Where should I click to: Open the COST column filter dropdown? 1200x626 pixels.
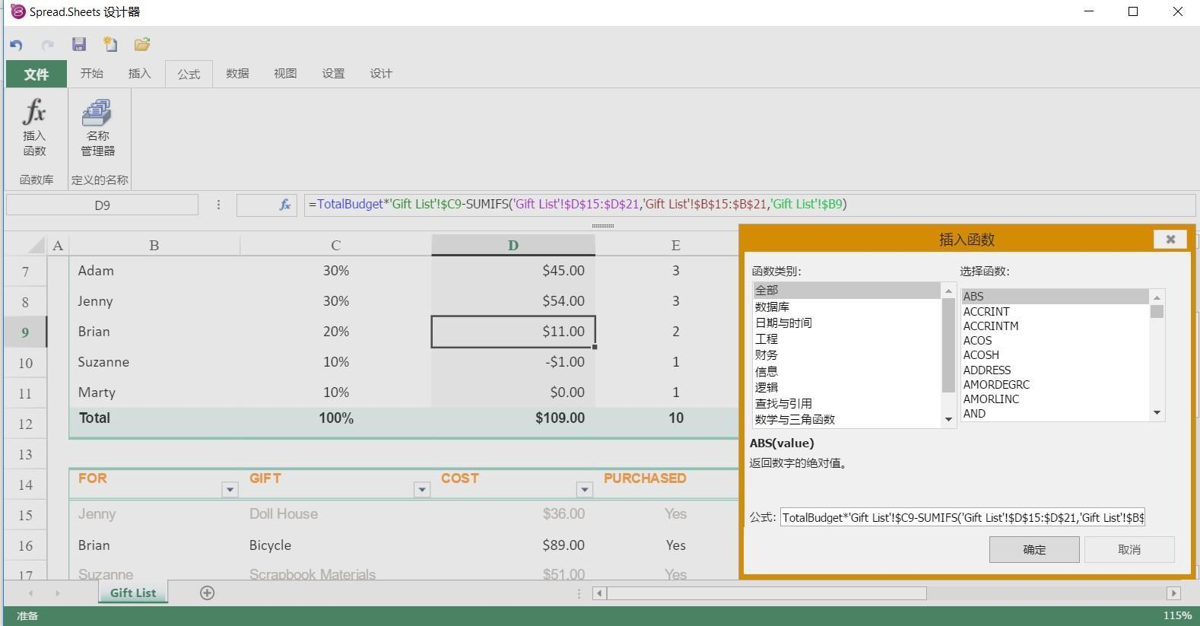coord(584,489)
